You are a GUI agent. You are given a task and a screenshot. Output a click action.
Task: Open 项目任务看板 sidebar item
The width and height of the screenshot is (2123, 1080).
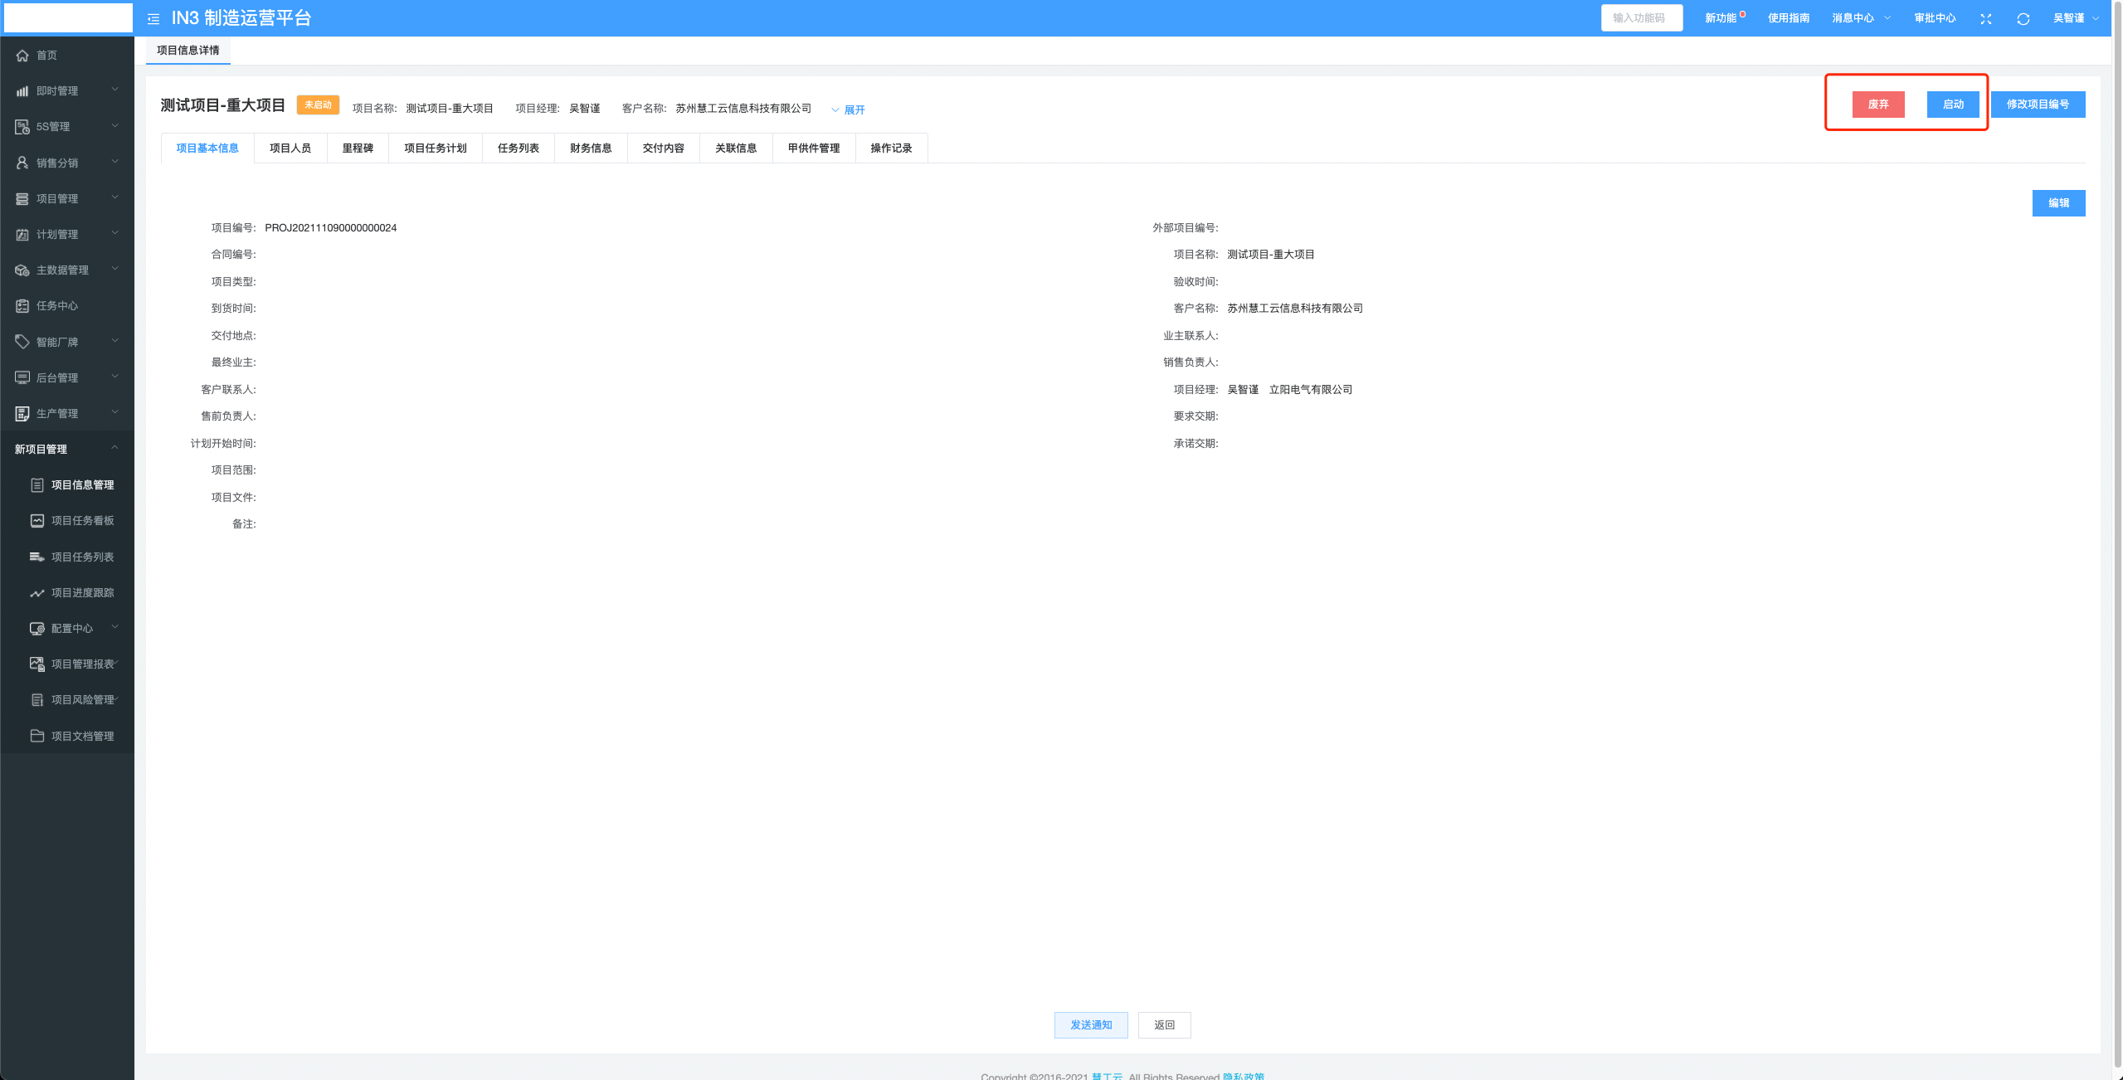coord(82,521)
